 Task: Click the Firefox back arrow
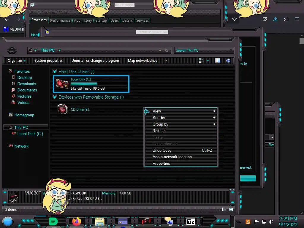(x=7, y=19)
